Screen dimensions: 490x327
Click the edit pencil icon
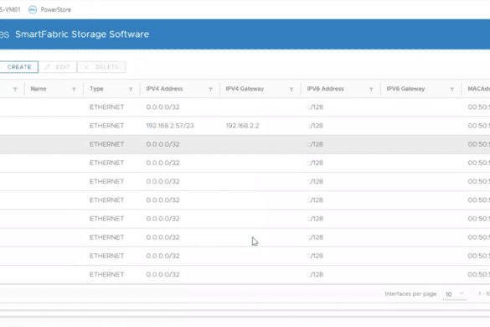click(48, 67)
